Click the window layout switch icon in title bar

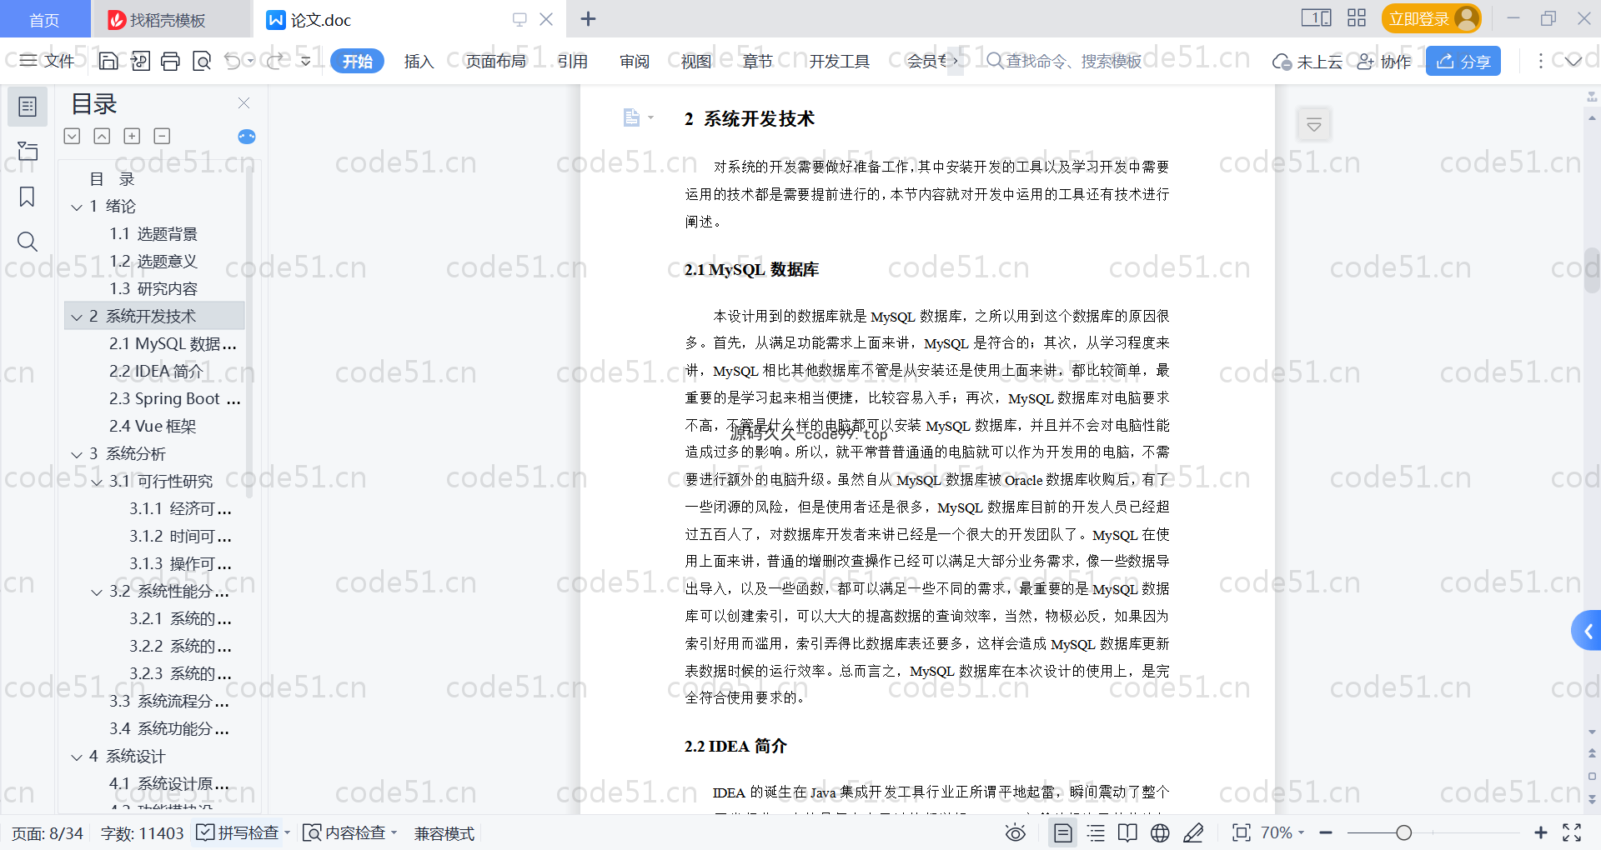click(1317, 18)
